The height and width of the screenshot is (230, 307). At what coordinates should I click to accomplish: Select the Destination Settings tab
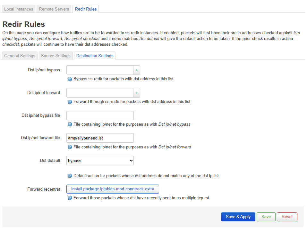95,56
